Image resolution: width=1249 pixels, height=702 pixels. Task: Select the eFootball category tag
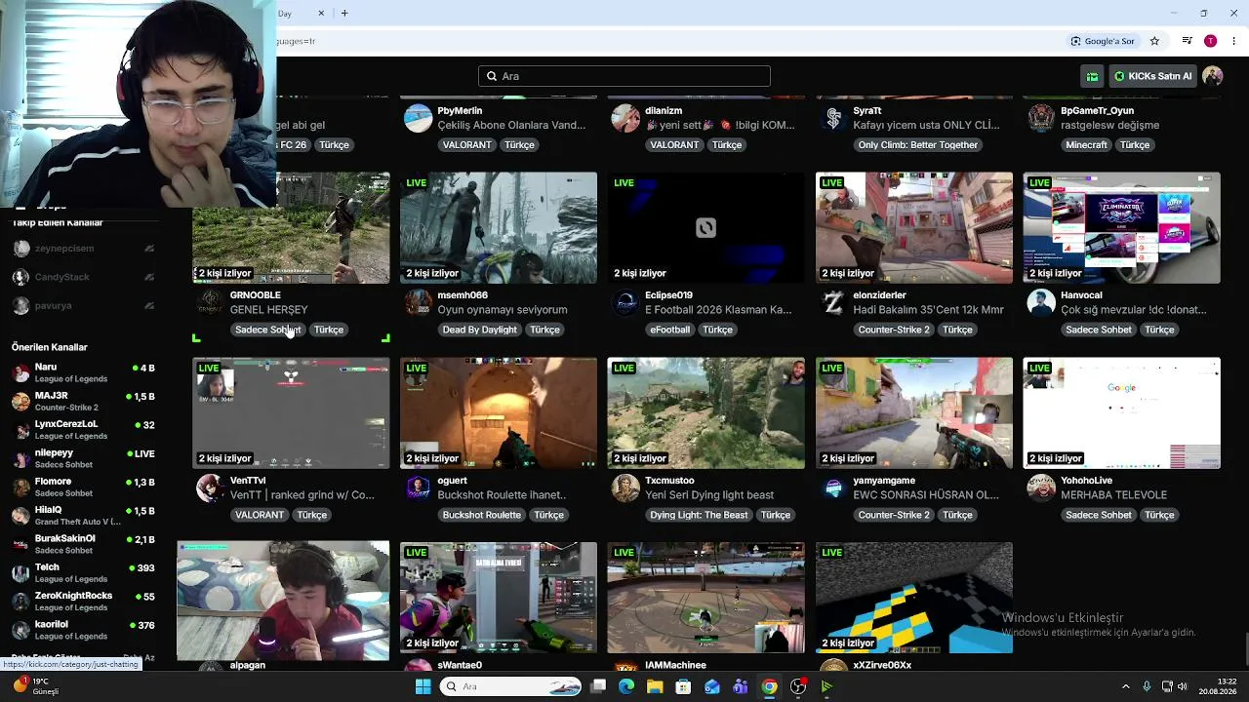pyautogui.click(x=669, y=330)
